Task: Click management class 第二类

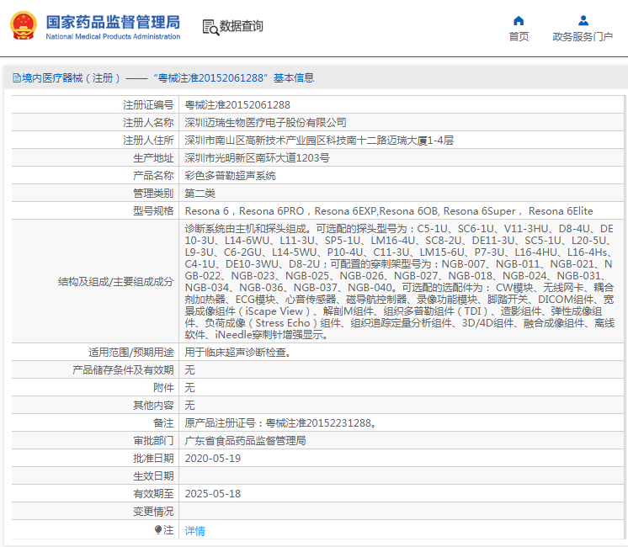Action: 200,193
